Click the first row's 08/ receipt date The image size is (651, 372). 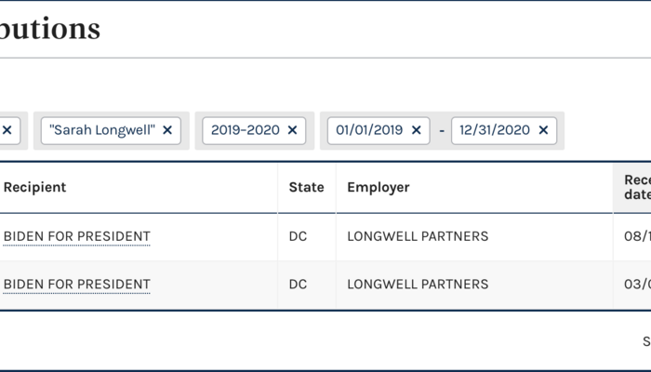636,236
